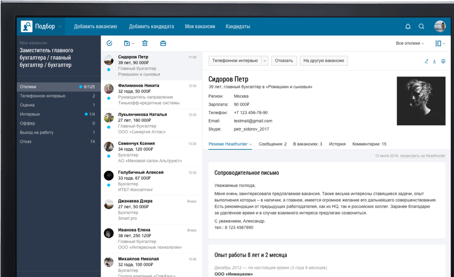
Task: Click the Подбор logo icon
Action: pos(27,27)
